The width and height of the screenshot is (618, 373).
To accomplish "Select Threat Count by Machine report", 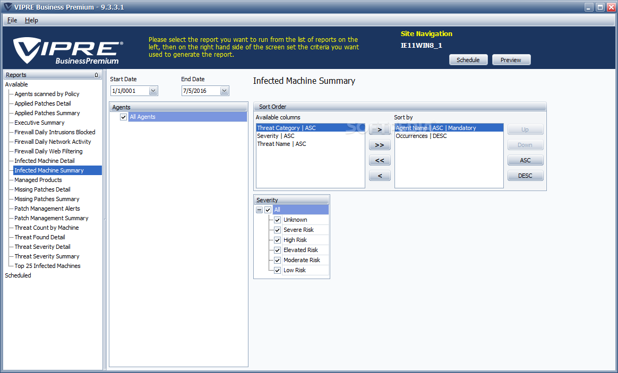I will coord(47,228).
